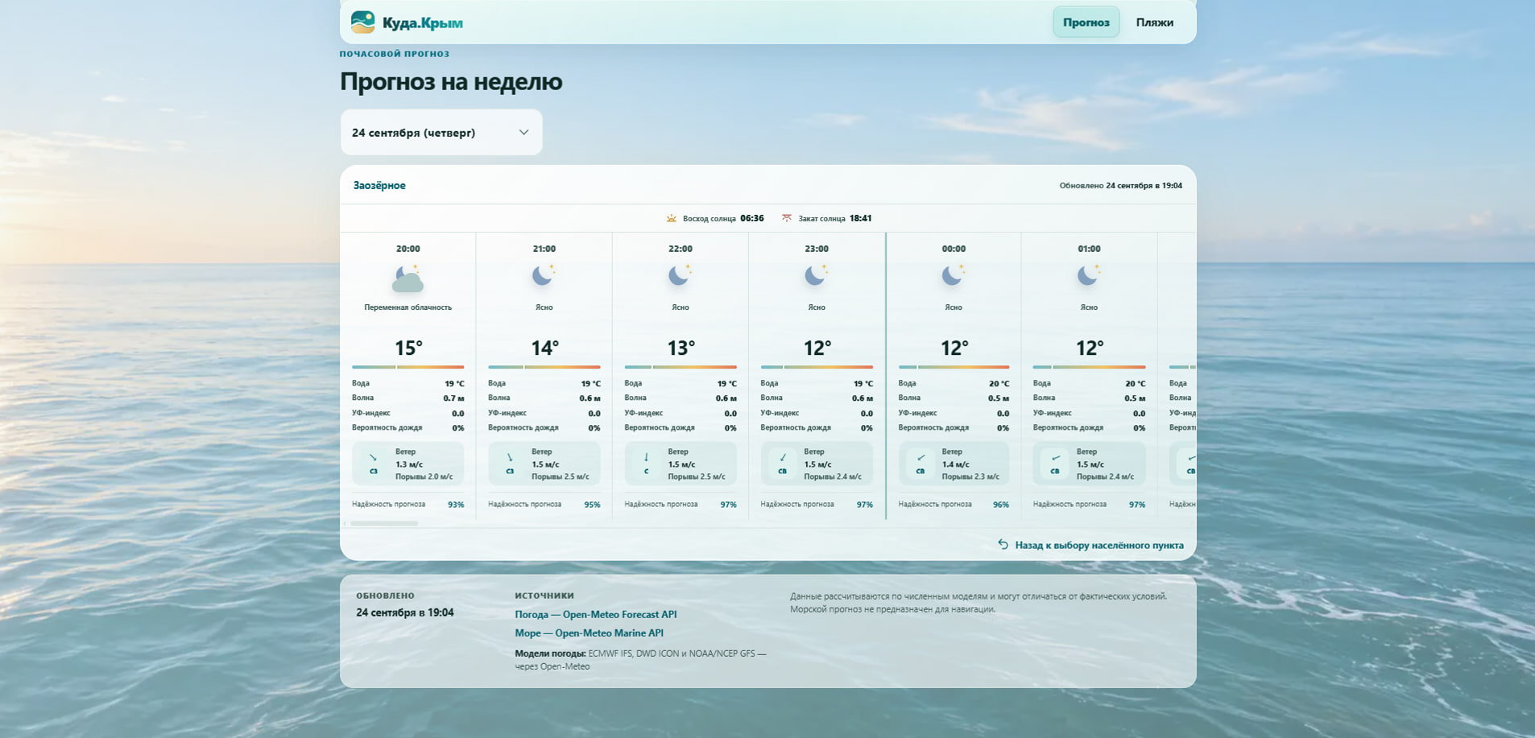Click the clear moon icon at 21:00
The width and height of the screenshot is (1535, 738).
(544, 276)
